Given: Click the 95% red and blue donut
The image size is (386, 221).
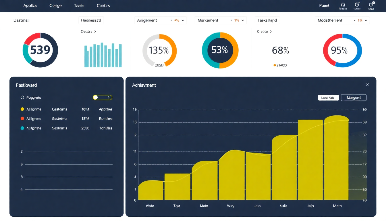Looking at the screenshot, I should point(342,50).
